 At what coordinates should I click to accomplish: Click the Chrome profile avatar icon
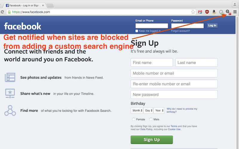(235, 4)
